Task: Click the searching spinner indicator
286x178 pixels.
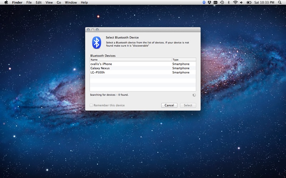Action: tap(194, 95)
